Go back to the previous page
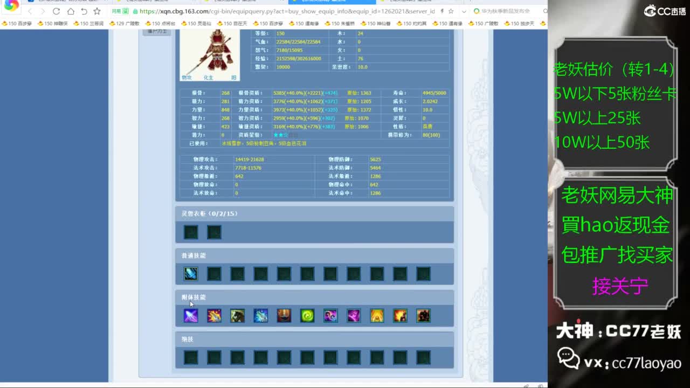This screenshot has height=388, width=690. (30, 11)
